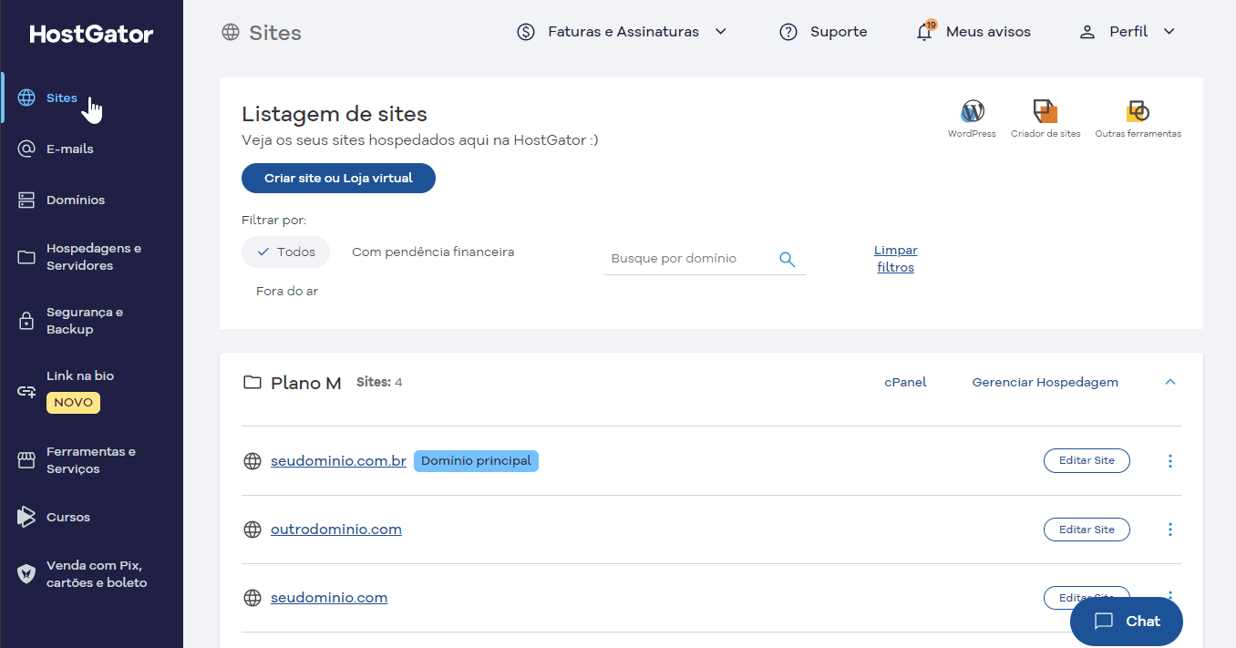Expand the Faturas e Assinaturas dropdown

pos(720,32)
